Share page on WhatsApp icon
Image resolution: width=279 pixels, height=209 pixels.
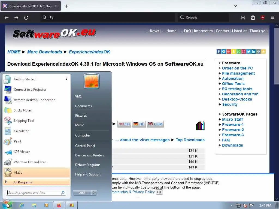(x=239, y=52)
